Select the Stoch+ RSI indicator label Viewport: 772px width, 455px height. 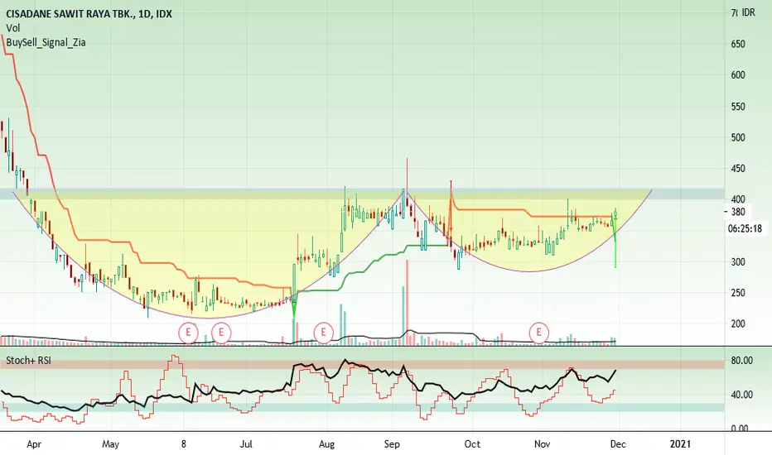pos(28,361)
